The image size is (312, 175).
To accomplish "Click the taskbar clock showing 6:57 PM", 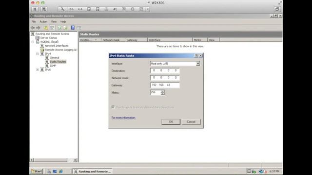I will click(x=274, y=171).
